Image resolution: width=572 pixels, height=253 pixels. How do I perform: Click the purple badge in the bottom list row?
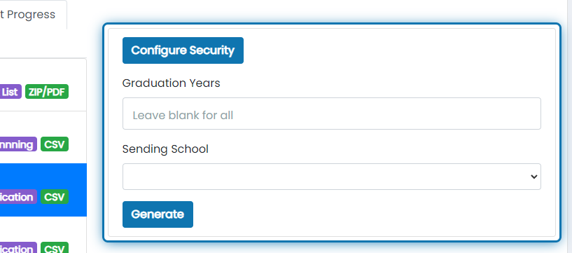pos(18,248)
